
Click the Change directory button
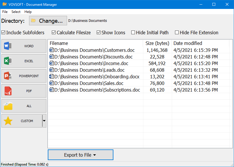[x=48, y=20]
